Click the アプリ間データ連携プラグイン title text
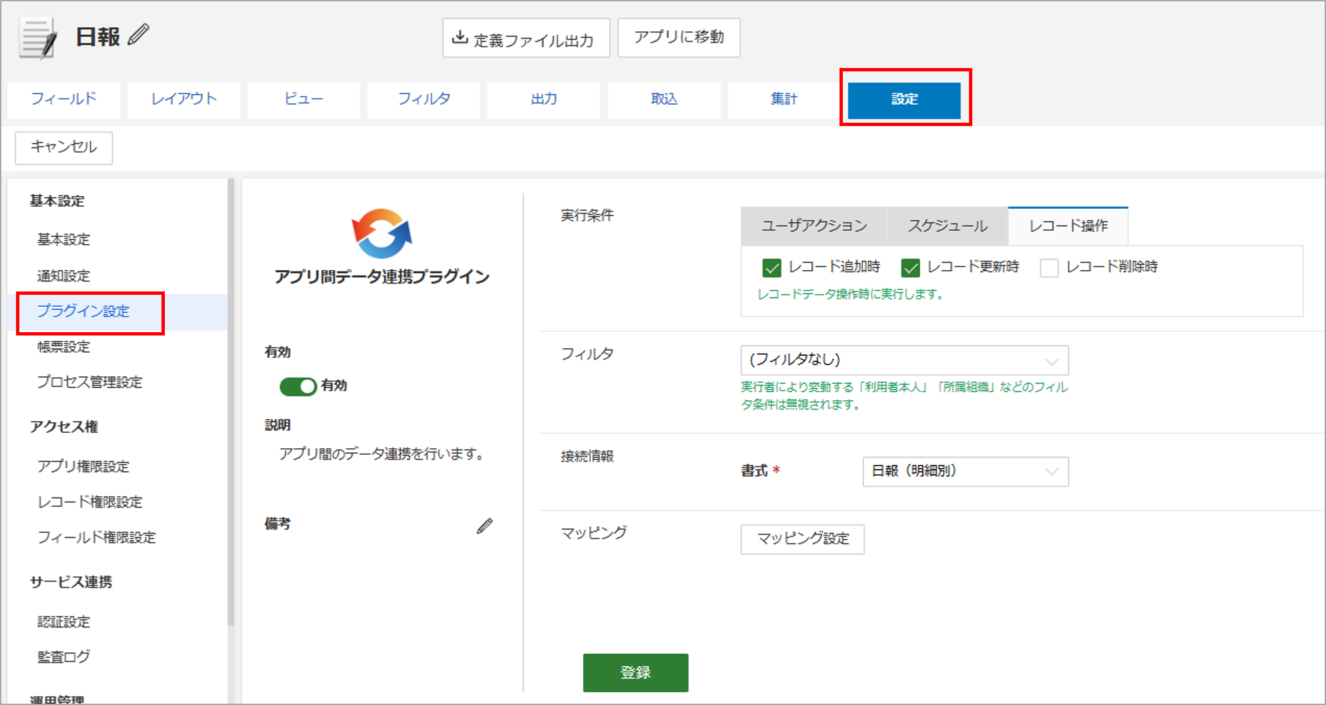The width and height of the screenshot is (1326, 705). coord(382,277)
